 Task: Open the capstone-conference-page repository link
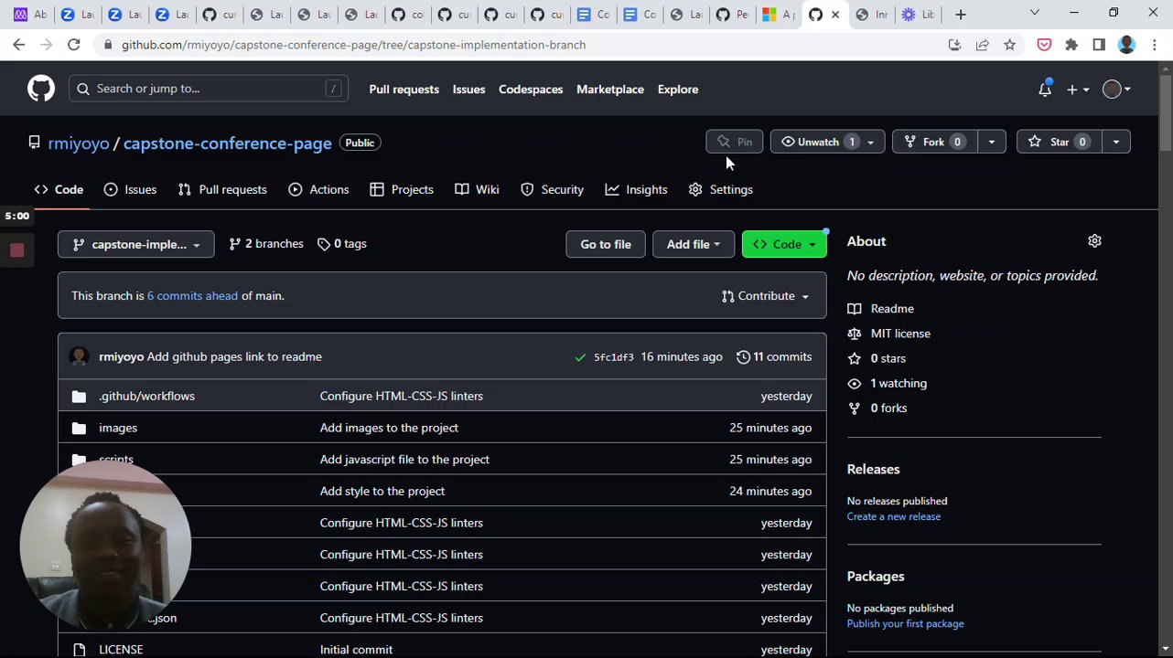(228, 143)
